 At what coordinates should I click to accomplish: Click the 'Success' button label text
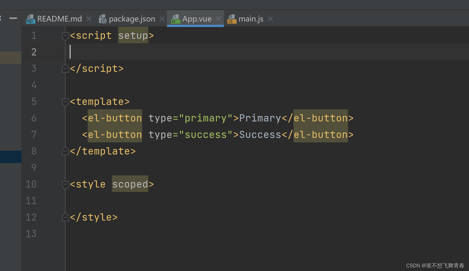260,134
